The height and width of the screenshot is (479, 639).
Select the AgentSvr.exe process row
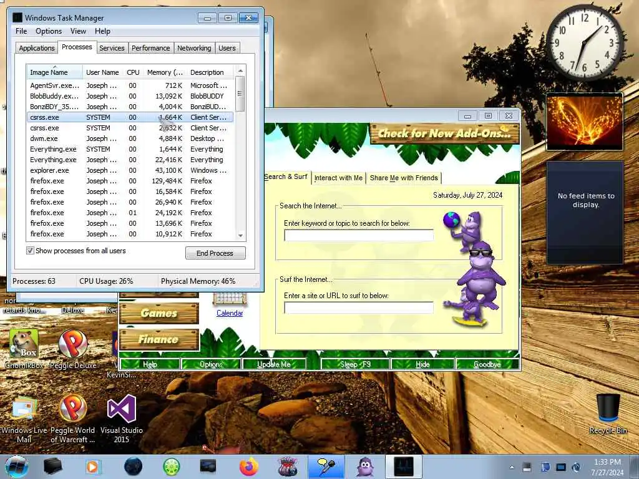pos(130,85)
